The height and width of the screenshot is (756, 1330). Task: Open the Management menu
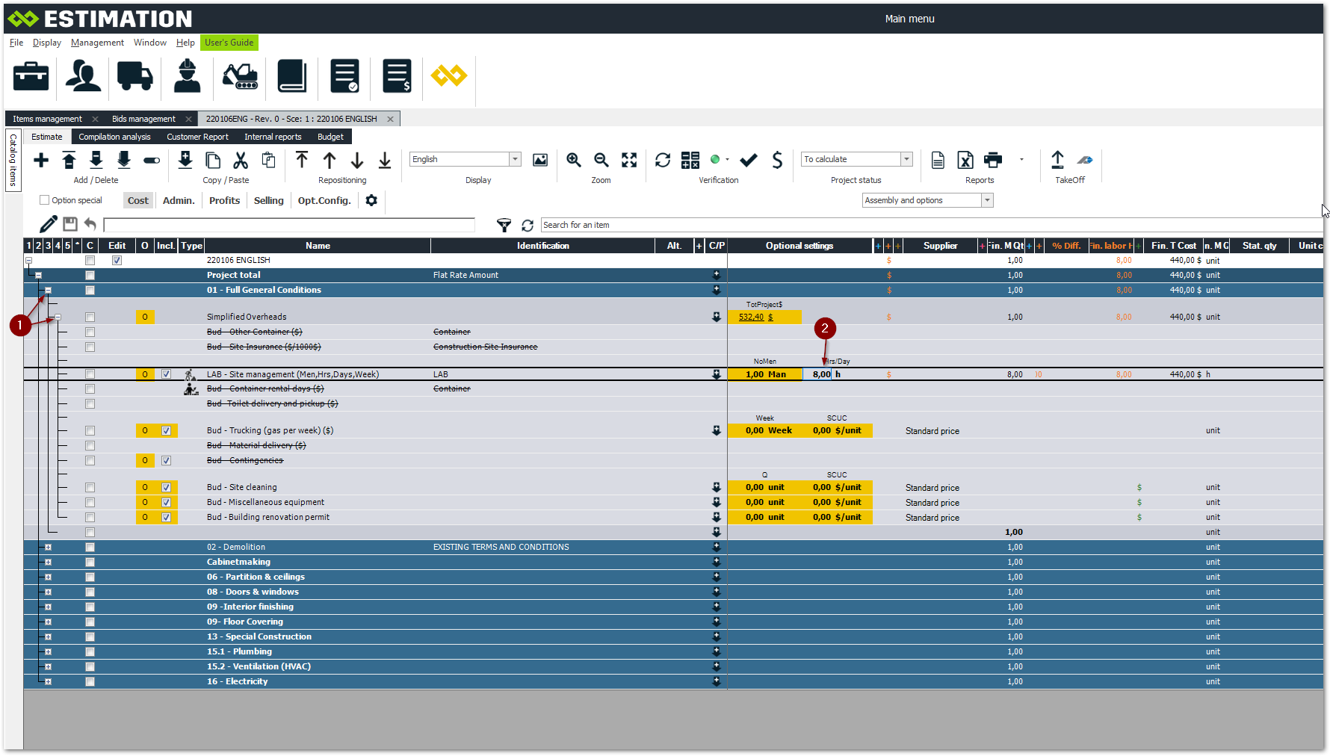[97, 43]
